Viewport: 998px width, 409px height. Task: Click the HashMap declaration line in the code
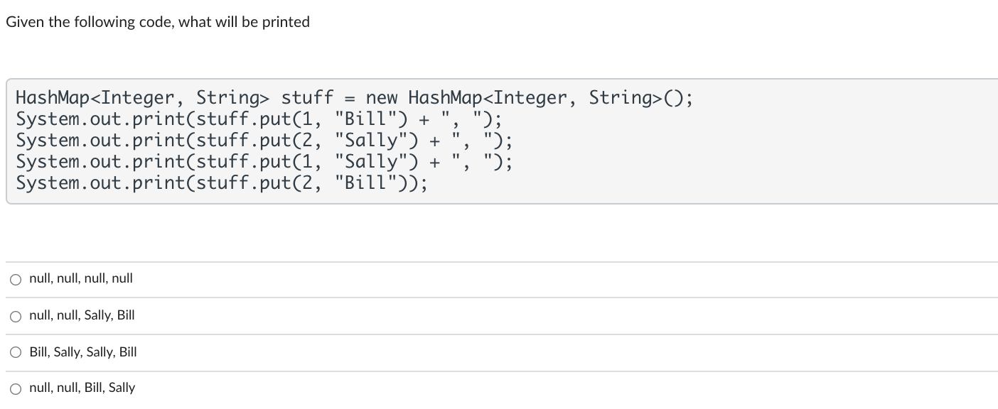[353, 97]
